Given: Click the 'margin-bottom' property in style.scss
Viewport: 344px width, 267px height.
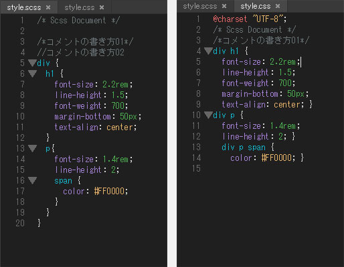Looking at the screenshot, I should click(82, 117).
